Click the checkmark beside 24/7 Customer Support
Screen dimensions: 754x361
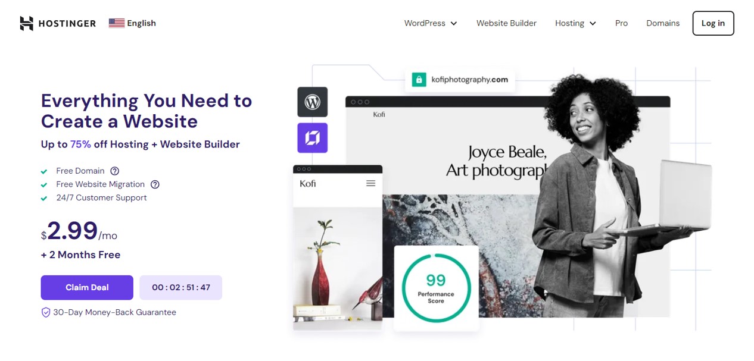(44, 199)
